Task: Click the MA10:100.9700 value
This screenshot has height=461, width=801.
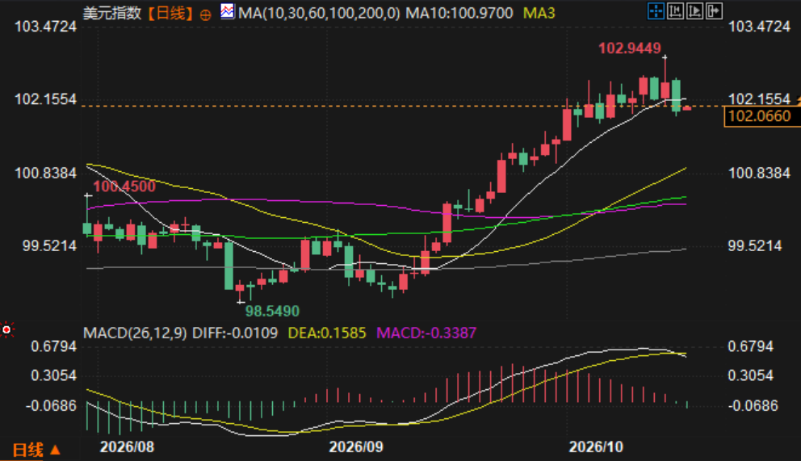Action: click(459, 13)
